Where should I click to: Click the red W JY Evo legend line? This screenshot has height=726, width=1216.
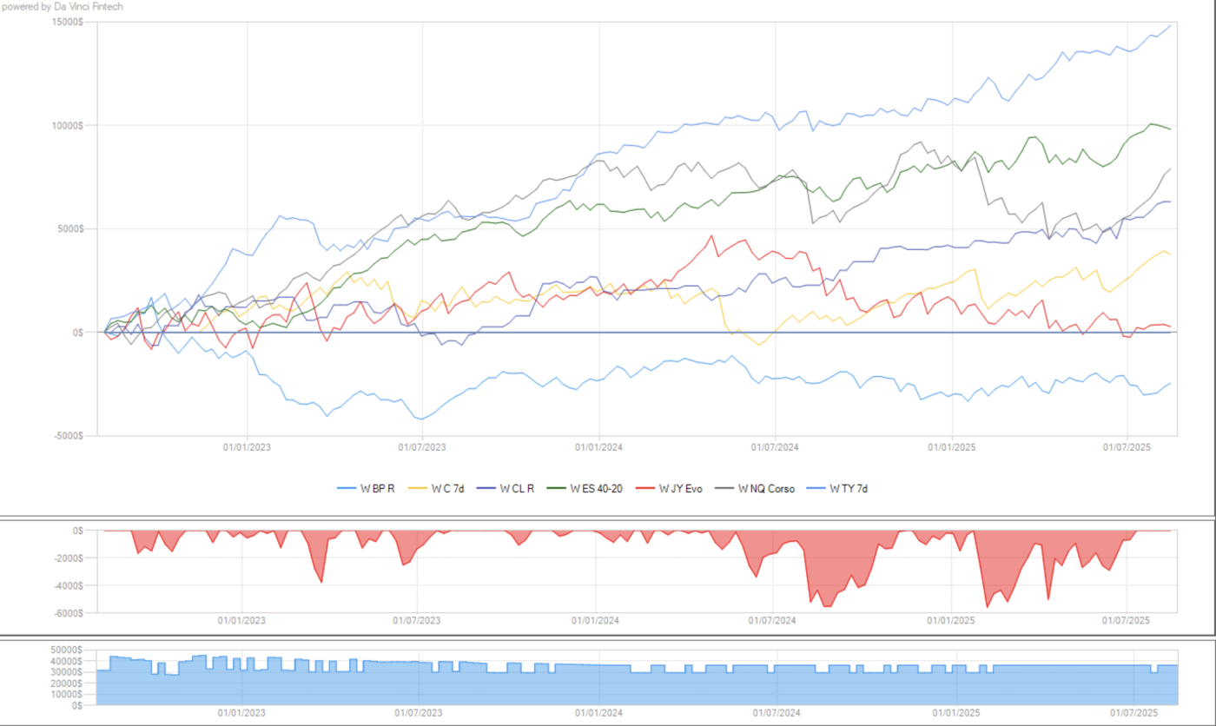pyautogui.click(x=645, y=489)
